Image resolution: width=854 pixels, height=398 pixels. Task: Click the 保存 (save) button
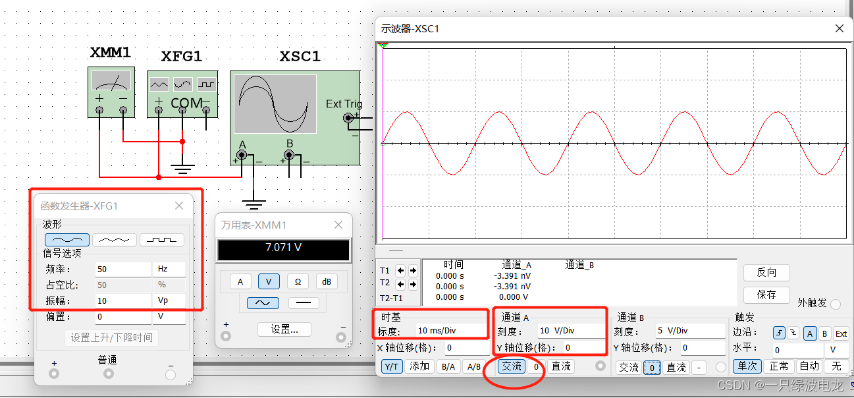[766, 295]
